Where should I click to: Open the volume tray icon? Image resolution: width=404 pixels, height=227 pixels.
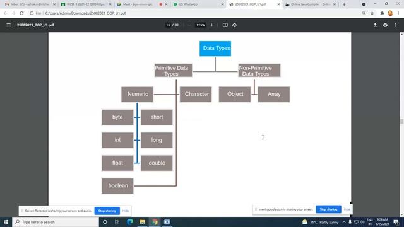(x=362, y=222)
